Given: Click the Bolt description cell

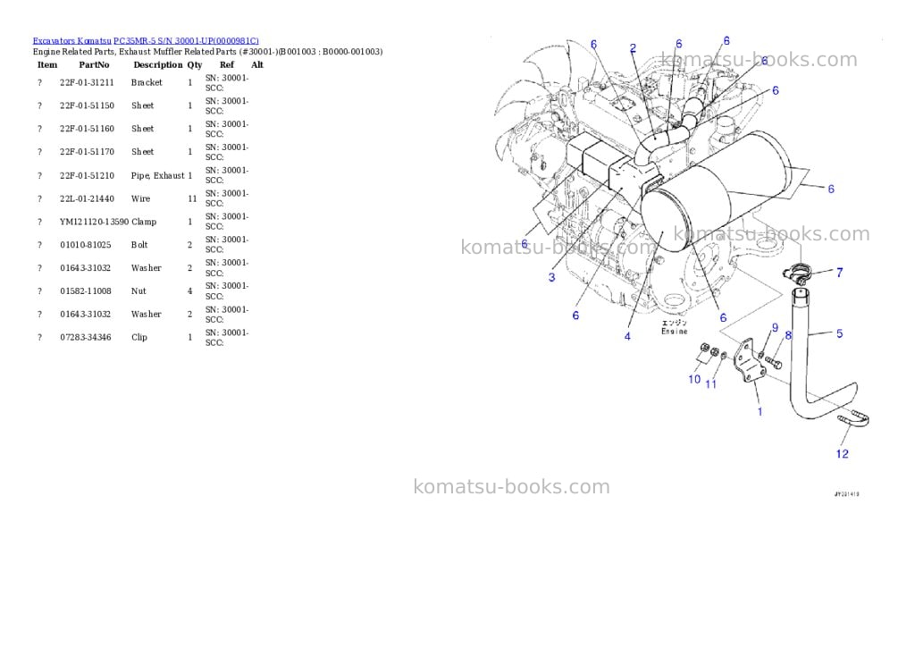Looking at the screenshot, I should [139, 245].
